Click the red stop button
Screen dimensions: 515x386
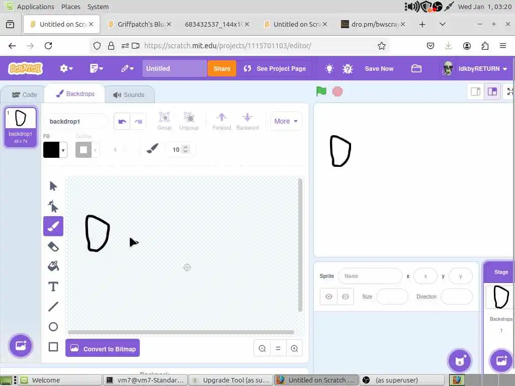point(337,91)
